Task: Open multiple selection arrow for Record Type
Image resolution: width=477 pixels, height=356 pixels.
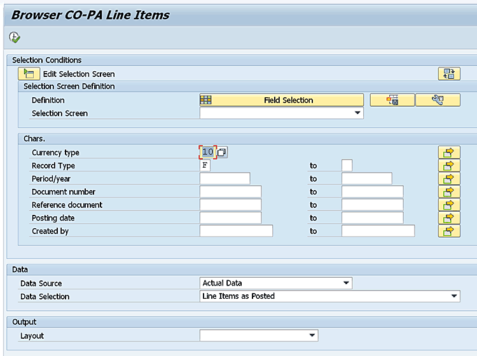Action: coord(449,165)
